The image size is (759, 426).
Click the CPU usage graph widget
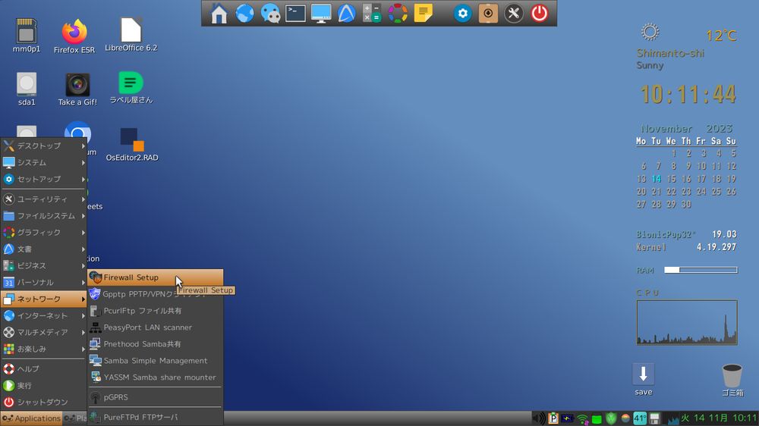(687, 322)
